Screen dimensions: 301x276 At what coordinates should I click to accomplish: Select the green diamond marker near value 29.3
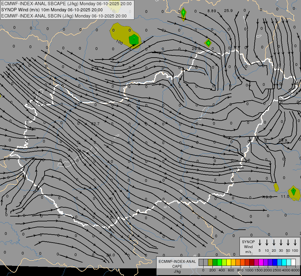(x=208, y=43)
